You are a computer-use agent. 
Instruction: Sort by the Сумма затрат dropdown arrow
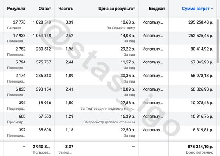[212, 9]
